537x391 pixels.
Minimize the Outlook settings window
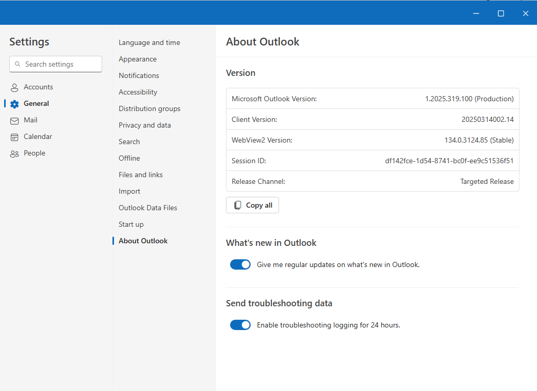point(476,13)
